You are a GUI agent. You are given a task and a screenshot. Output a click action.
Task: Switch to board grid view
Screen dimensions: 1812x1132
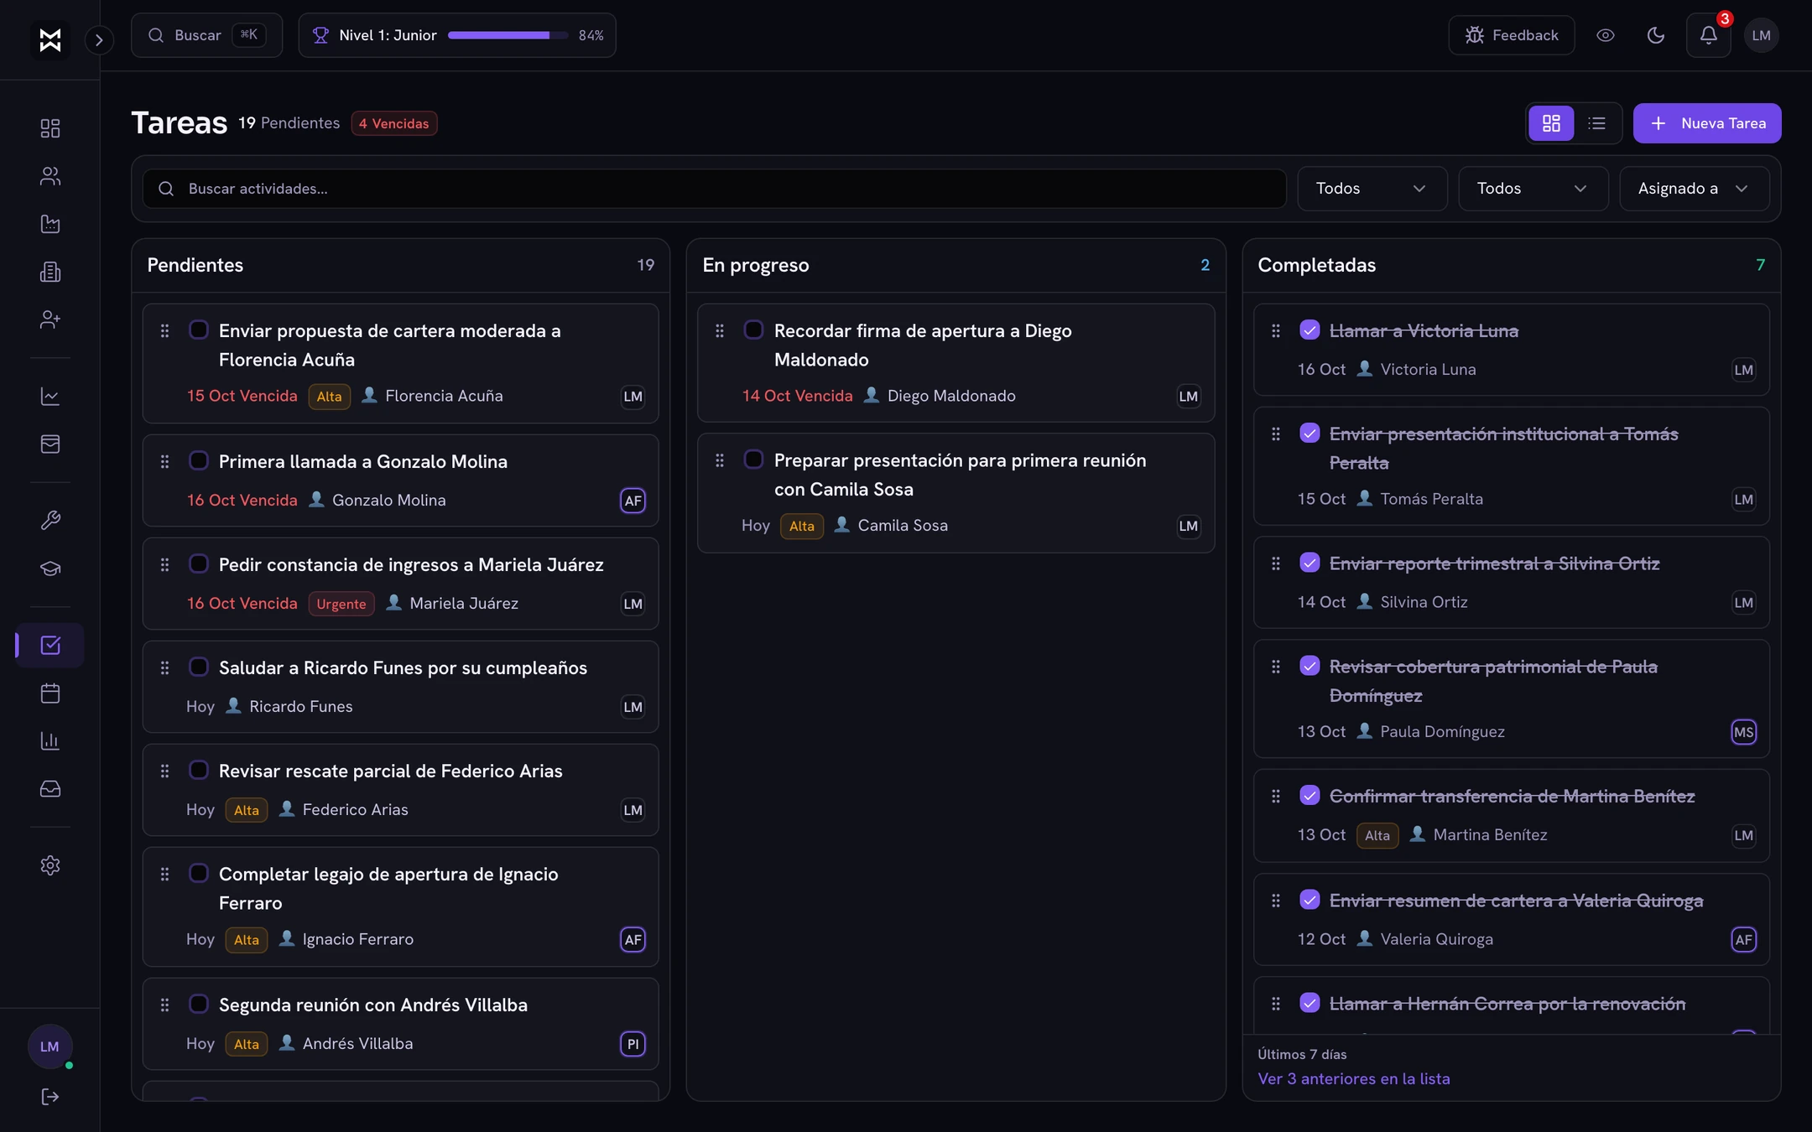point(1551,123)
